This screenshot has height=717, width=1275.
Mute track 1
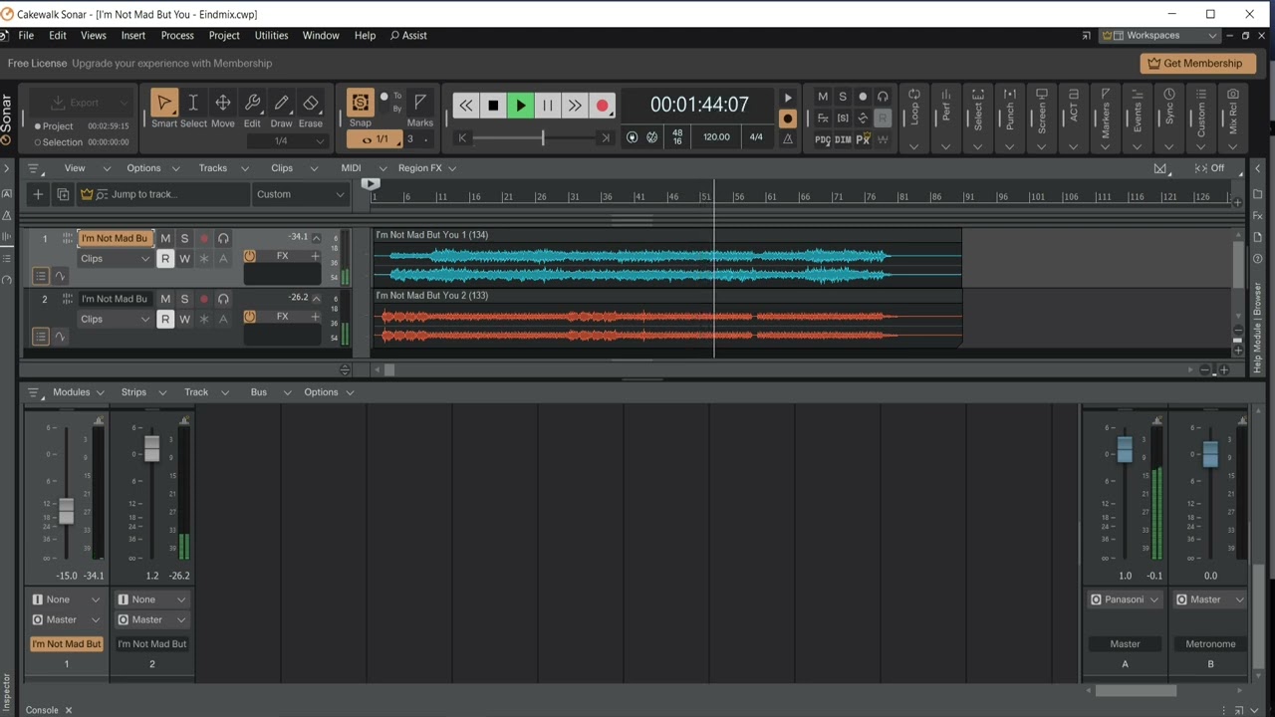[165, 239]
